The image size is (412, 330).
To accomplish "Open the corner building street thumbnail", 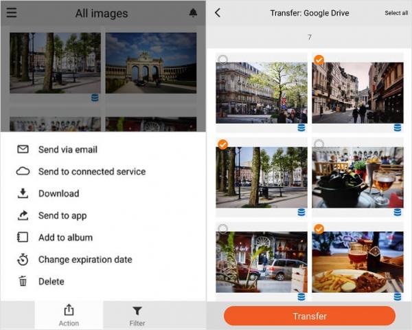I will coord(262,93).
